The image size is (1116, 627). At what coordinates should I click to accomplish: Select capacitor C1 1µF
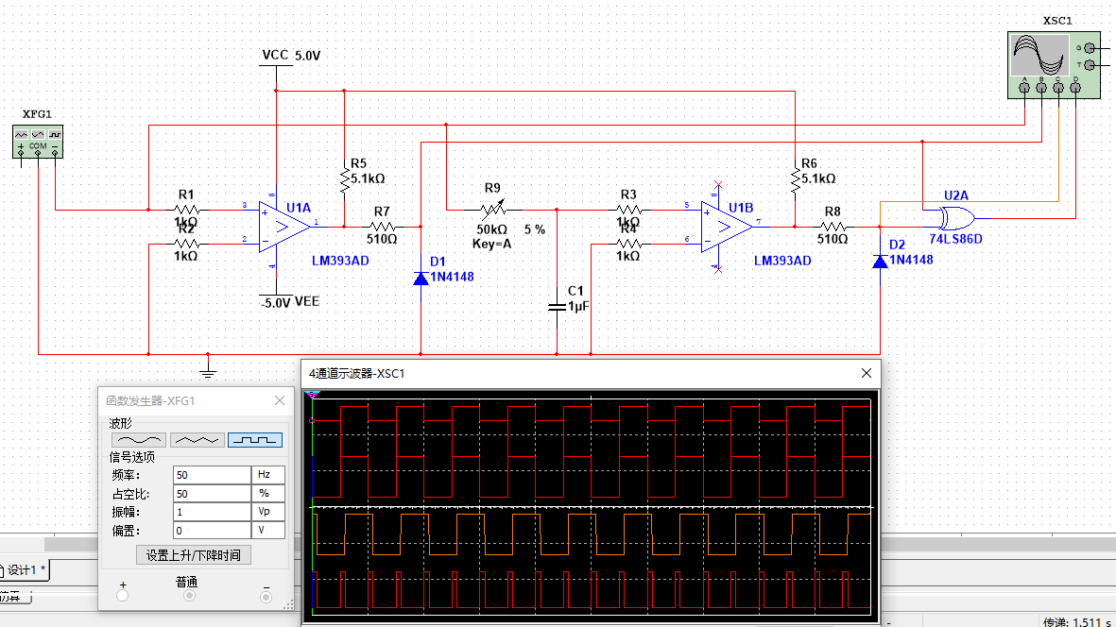click(x=557, y=306)
